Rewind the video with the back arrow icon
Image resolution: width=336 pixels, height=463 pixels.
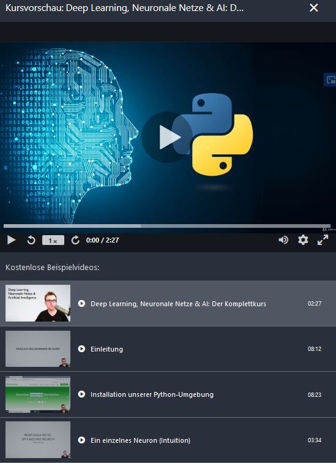click(31, 240)
